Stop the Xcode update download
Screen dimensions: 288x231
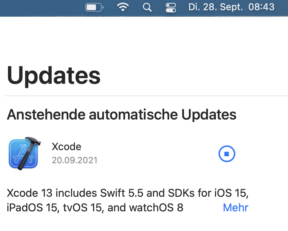pos(227,154)
